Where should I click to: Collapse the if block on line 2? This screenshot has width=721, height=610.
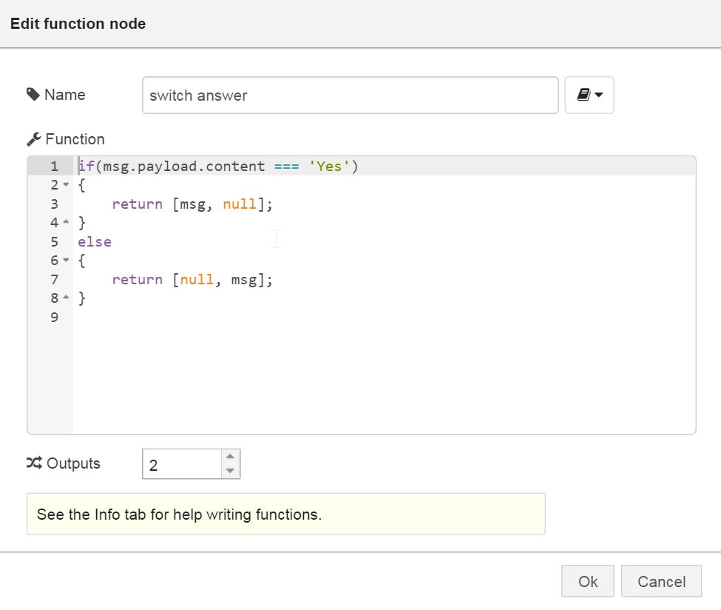[x=65, y=185]
